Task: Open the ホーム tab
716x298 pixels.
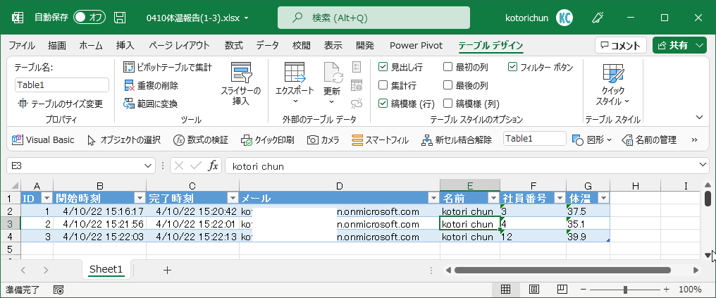Action: [x=91, y=45]
